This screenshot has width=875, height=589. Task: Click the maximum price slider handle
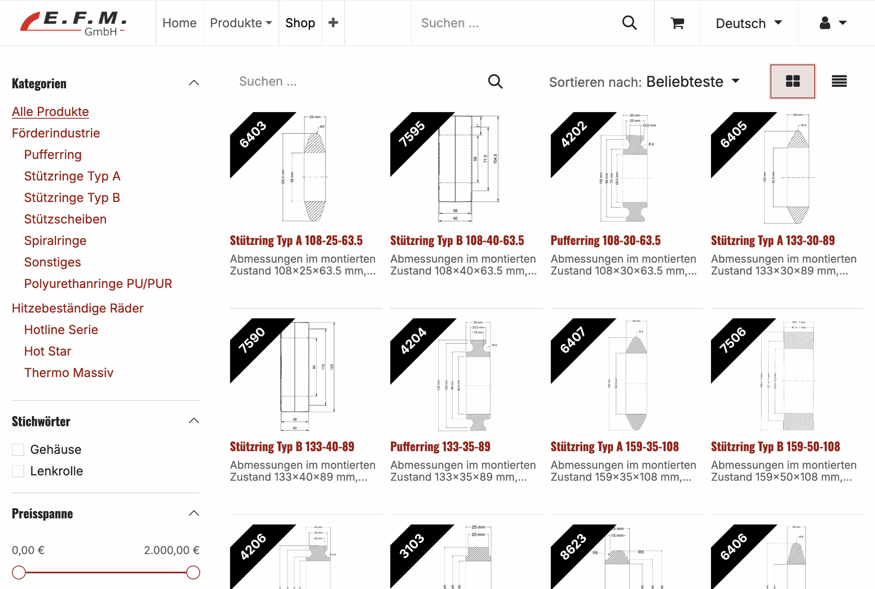(193, 573)
